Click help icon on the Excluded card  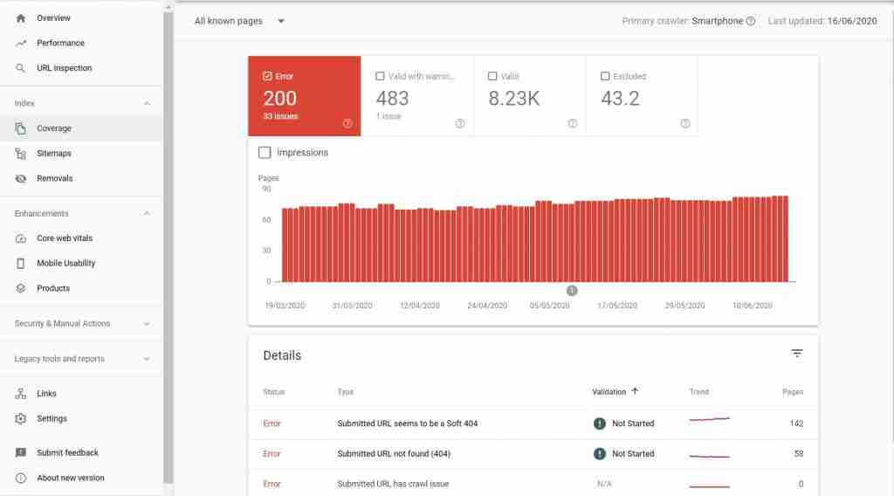pyautogui.click(x=685, y=124)
